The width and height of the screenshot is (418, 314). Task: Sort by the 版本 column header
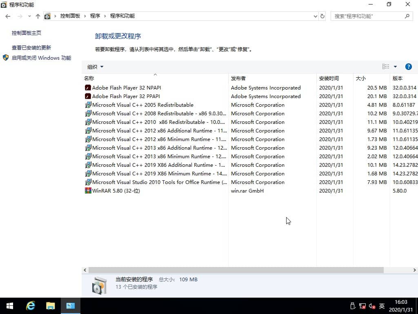[x=404, y=78]
